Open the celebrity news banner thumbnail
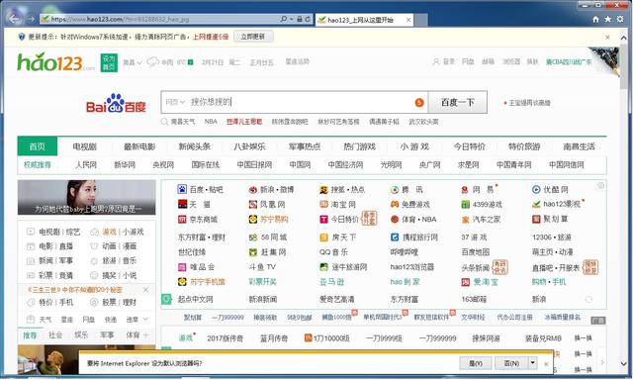This screenshot has height=380, width=633. point(86,197)
